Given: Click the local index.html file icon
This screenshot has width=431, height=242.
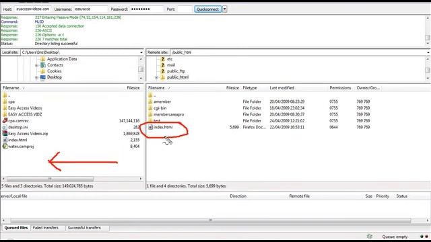Looking at the screenshot, I should point(5,140).
